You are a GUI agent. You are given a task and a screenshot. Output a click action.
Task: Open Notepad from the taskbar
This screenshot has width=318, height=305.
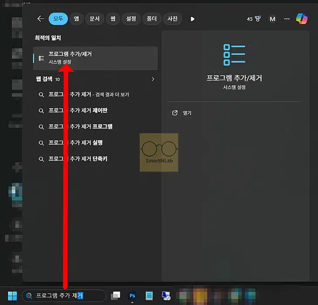coord(149,296)
